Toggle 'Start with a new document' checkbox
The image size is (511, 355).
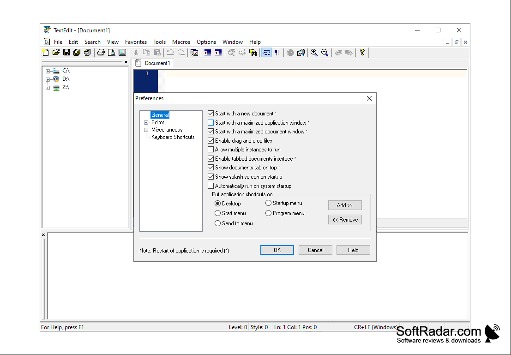(x=211, y=114)
